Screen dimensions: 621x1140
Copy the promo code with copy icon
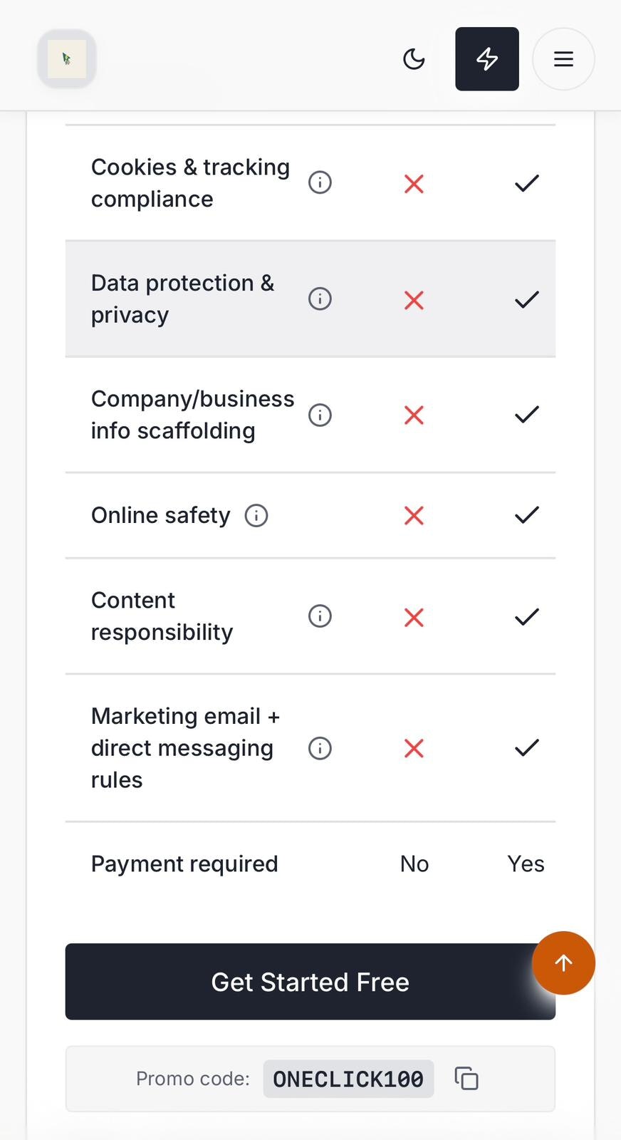click(x=466, y=1079)
